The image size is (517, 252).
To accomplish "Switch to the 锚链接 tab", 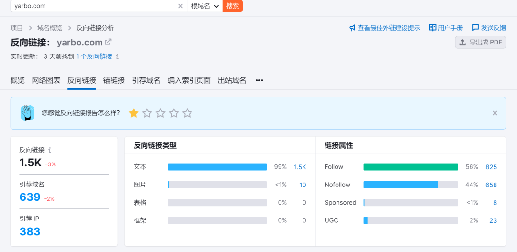I will coord(114,80).
